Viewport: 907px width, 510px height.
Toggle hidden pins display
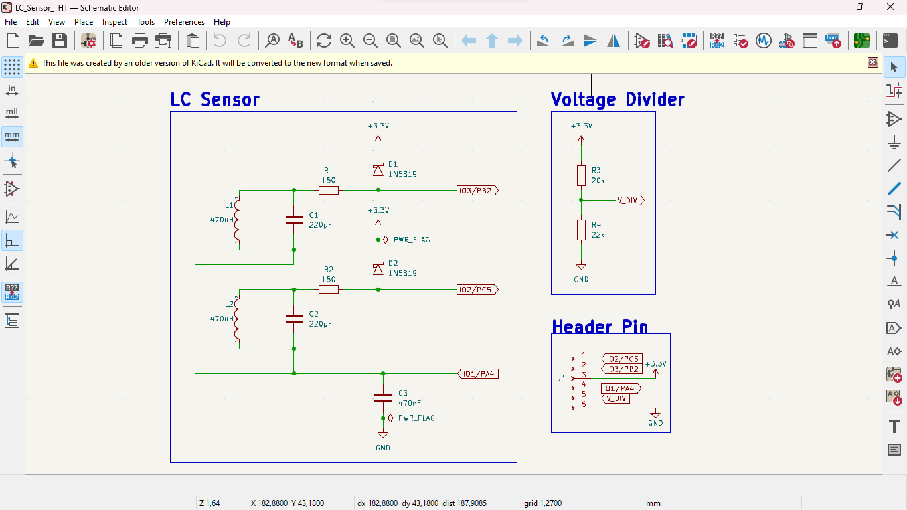[12, 189]
